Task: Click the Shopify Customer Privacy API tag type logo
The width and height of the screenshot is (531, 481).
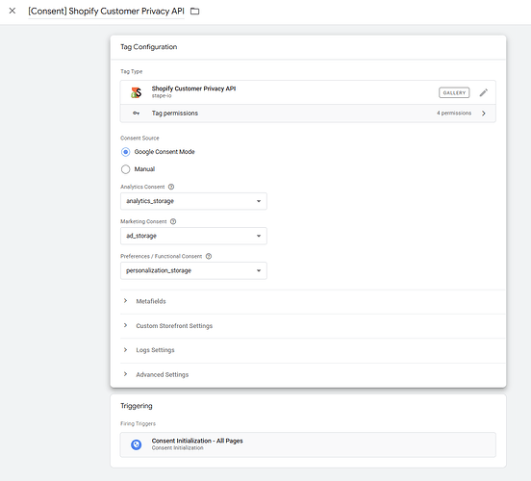Action: click(137, 92)
